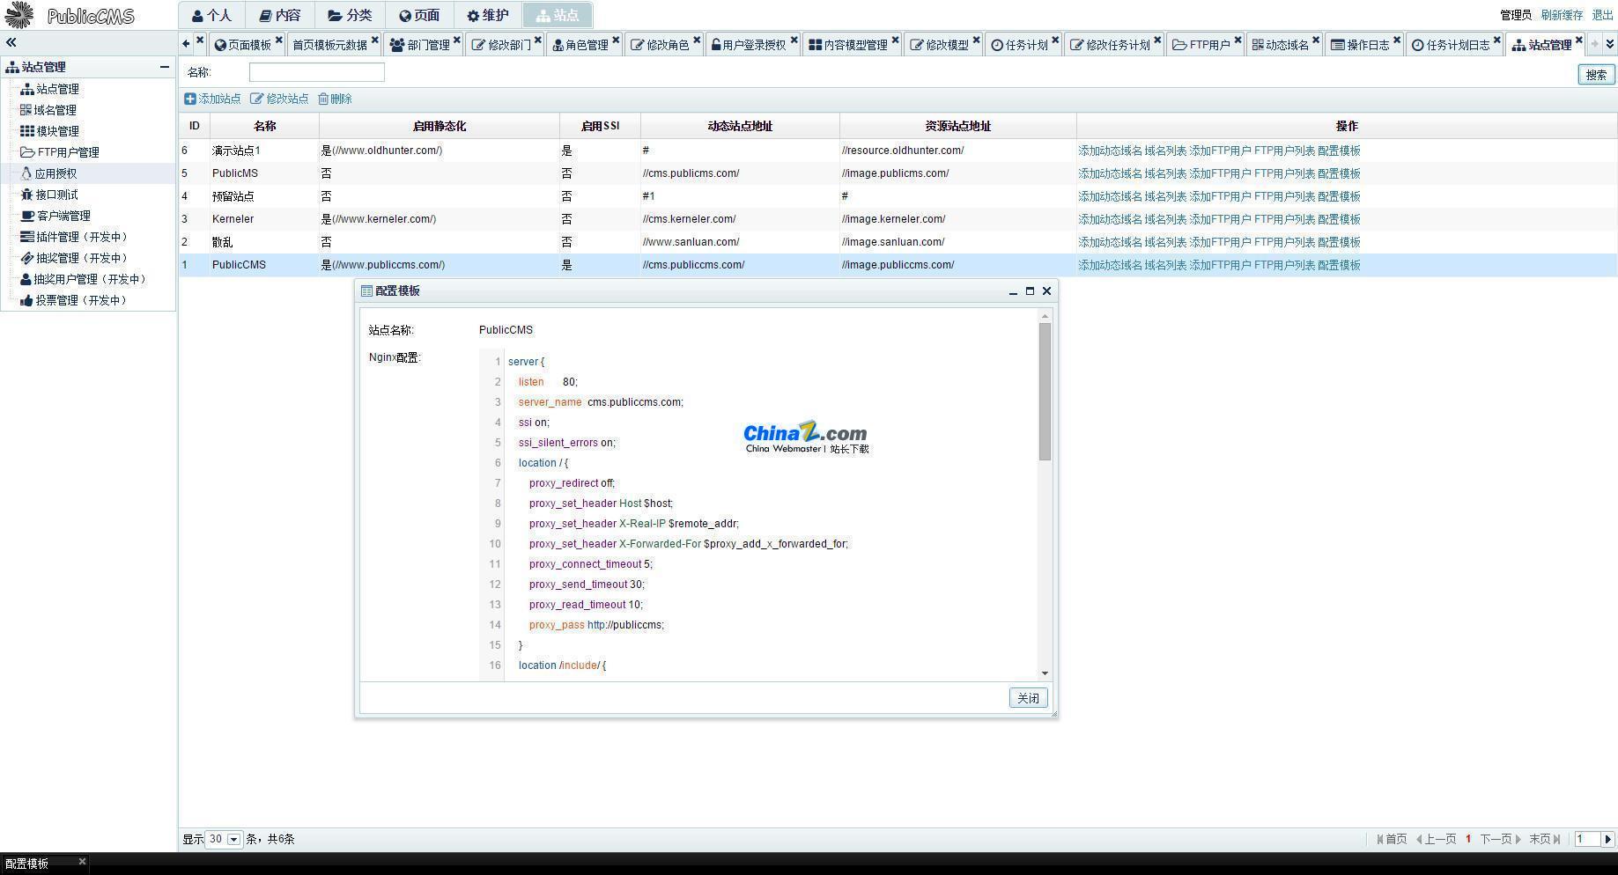Expand the full tab list double-chevron
Viewport: 1618px width, 875px height.
point(1609,43)
